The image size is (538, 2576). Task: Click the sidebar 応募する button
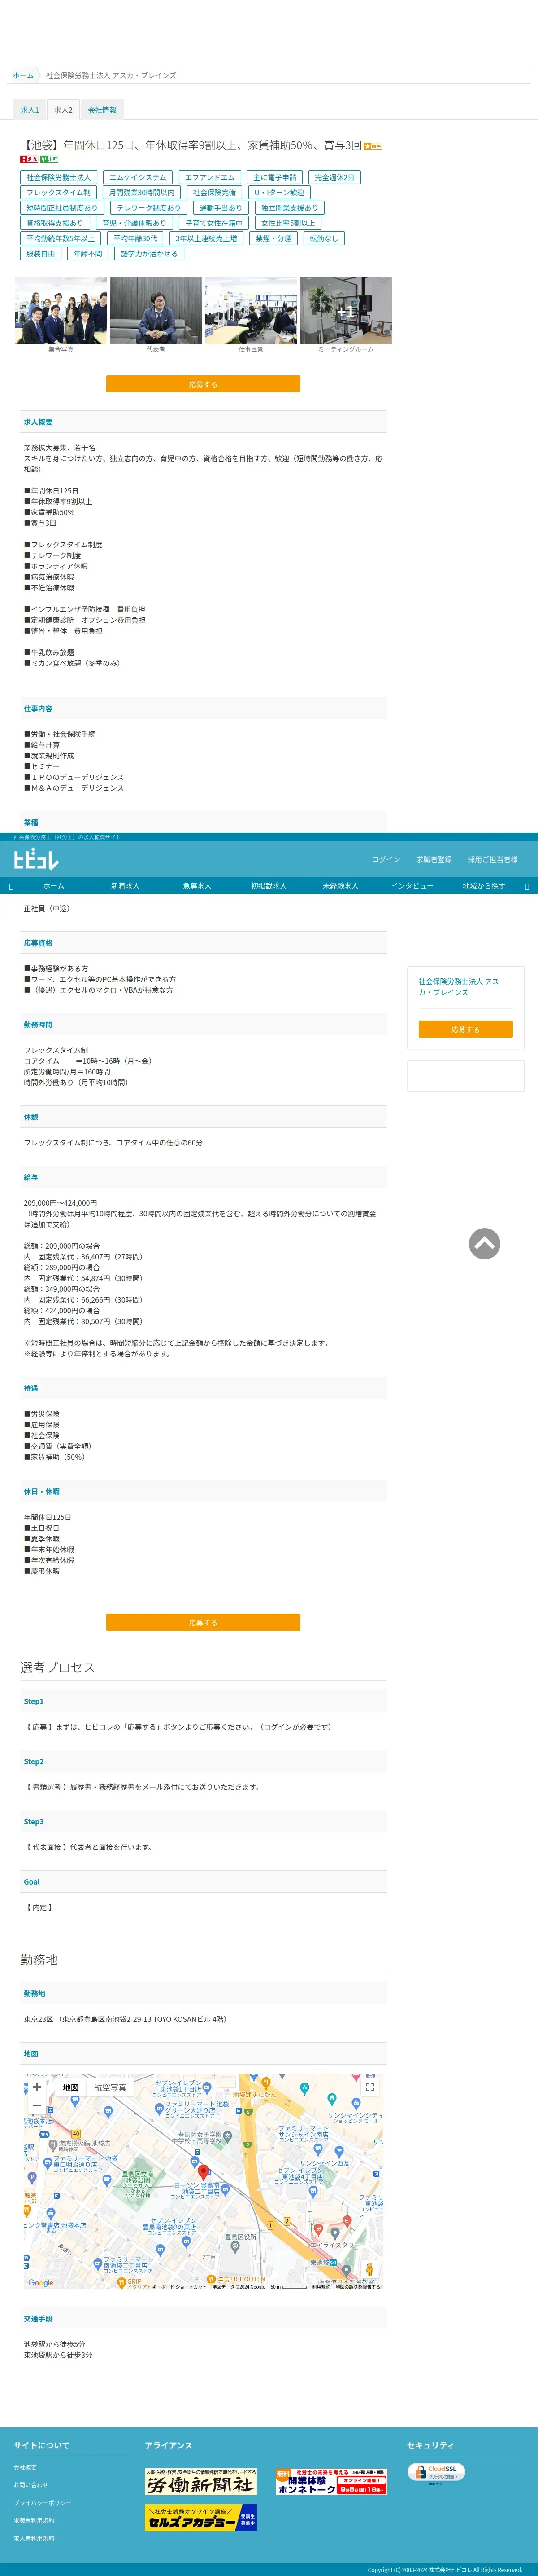[465, 1029]
